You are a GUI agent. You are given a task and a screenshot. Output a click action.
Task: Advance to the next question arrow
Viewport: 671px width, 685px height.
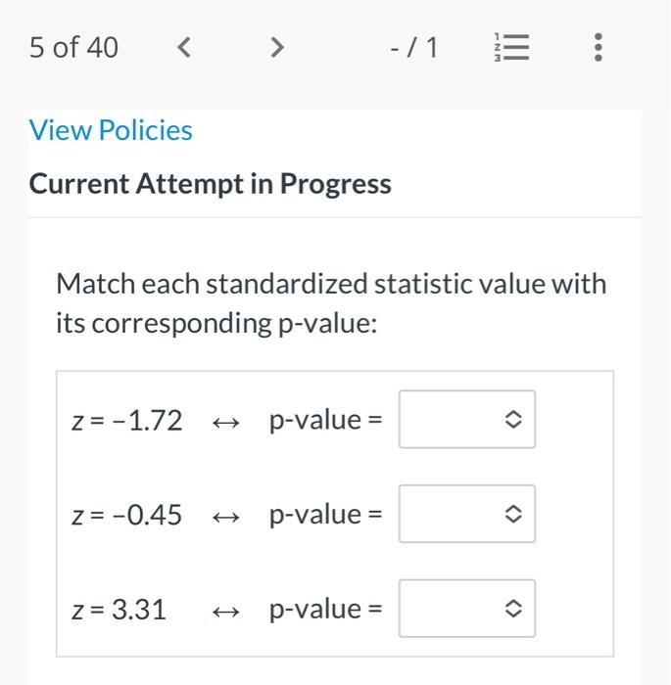[x=277, y=47]
